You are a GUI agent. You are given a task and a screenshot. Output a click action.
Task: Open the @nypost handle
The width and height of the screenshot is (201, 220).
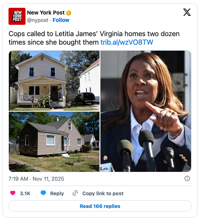[x=38, y=20]
